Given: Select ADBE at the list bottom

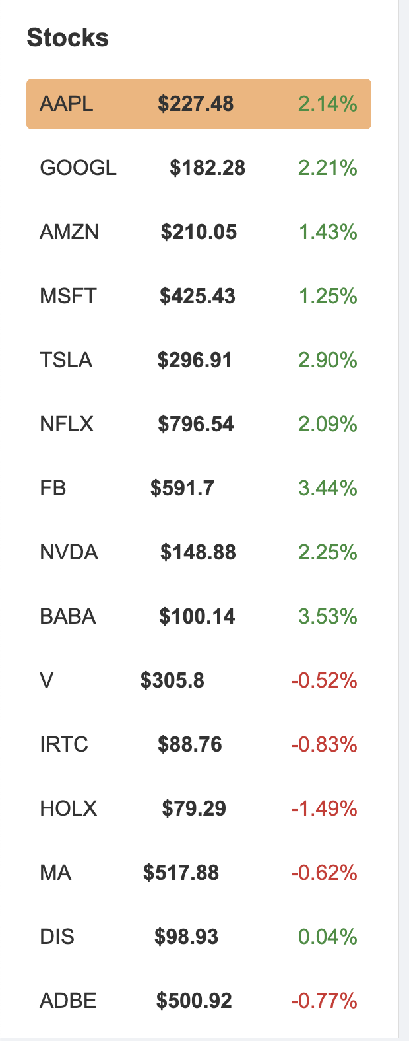Looking at the screenshot, I should pyautogui.click(x=68, y=1001).
